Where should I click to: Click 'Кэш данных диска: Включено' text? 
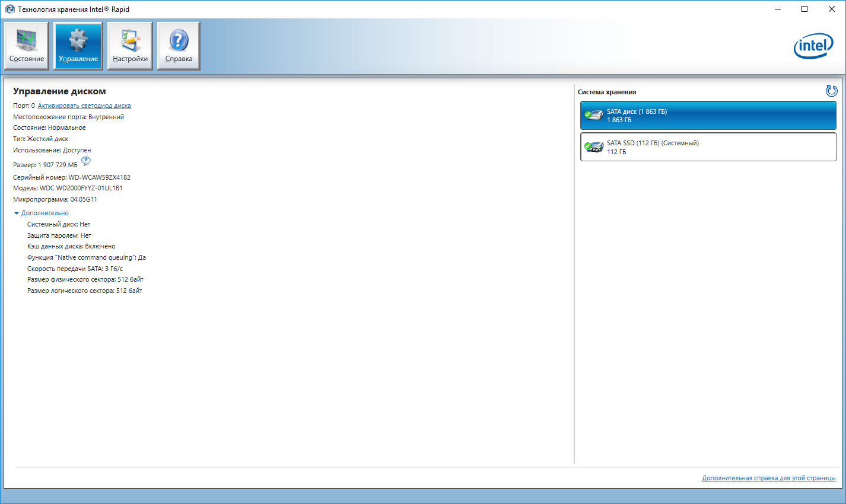[71, 246]
